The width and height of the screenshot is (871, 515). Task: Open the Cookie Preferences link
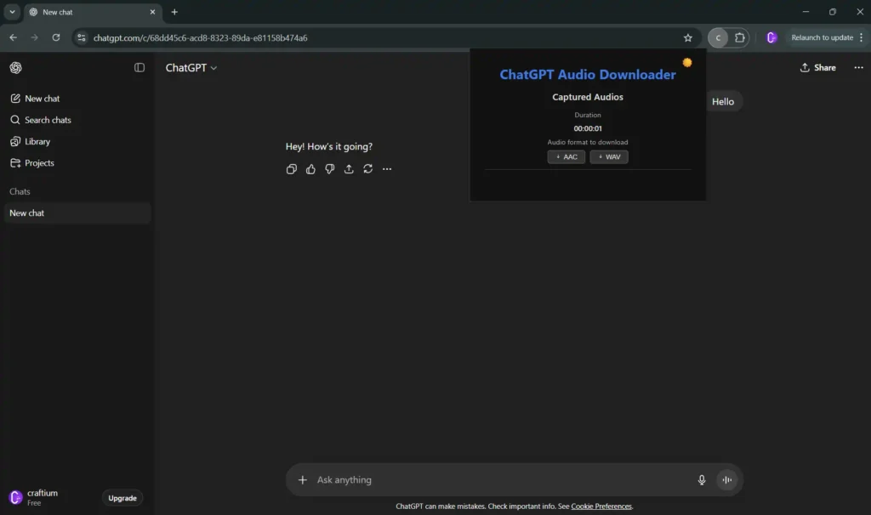(601, 507)
